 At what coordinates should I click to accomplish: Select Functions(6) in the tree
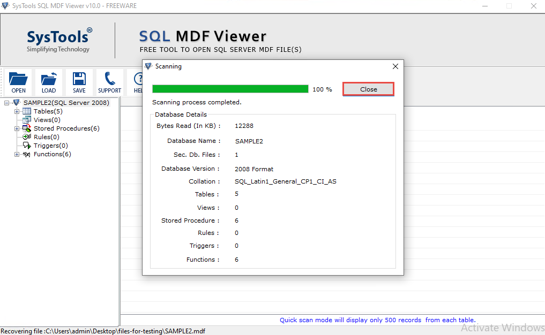(x=52, y=154)
